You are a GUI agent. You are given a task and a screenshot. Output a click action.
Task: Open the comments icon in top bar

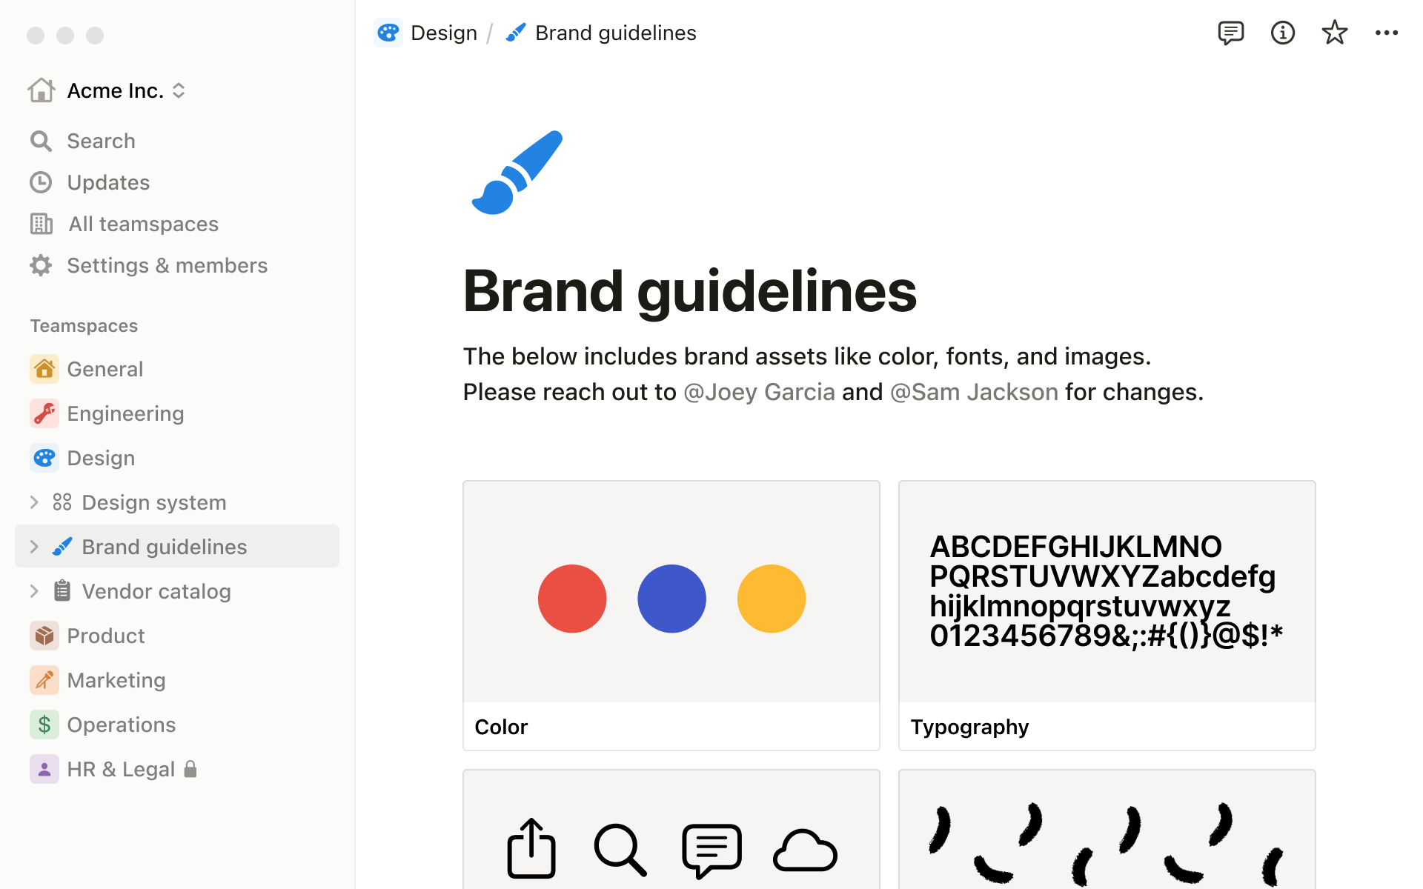[x=1230, y=33]
